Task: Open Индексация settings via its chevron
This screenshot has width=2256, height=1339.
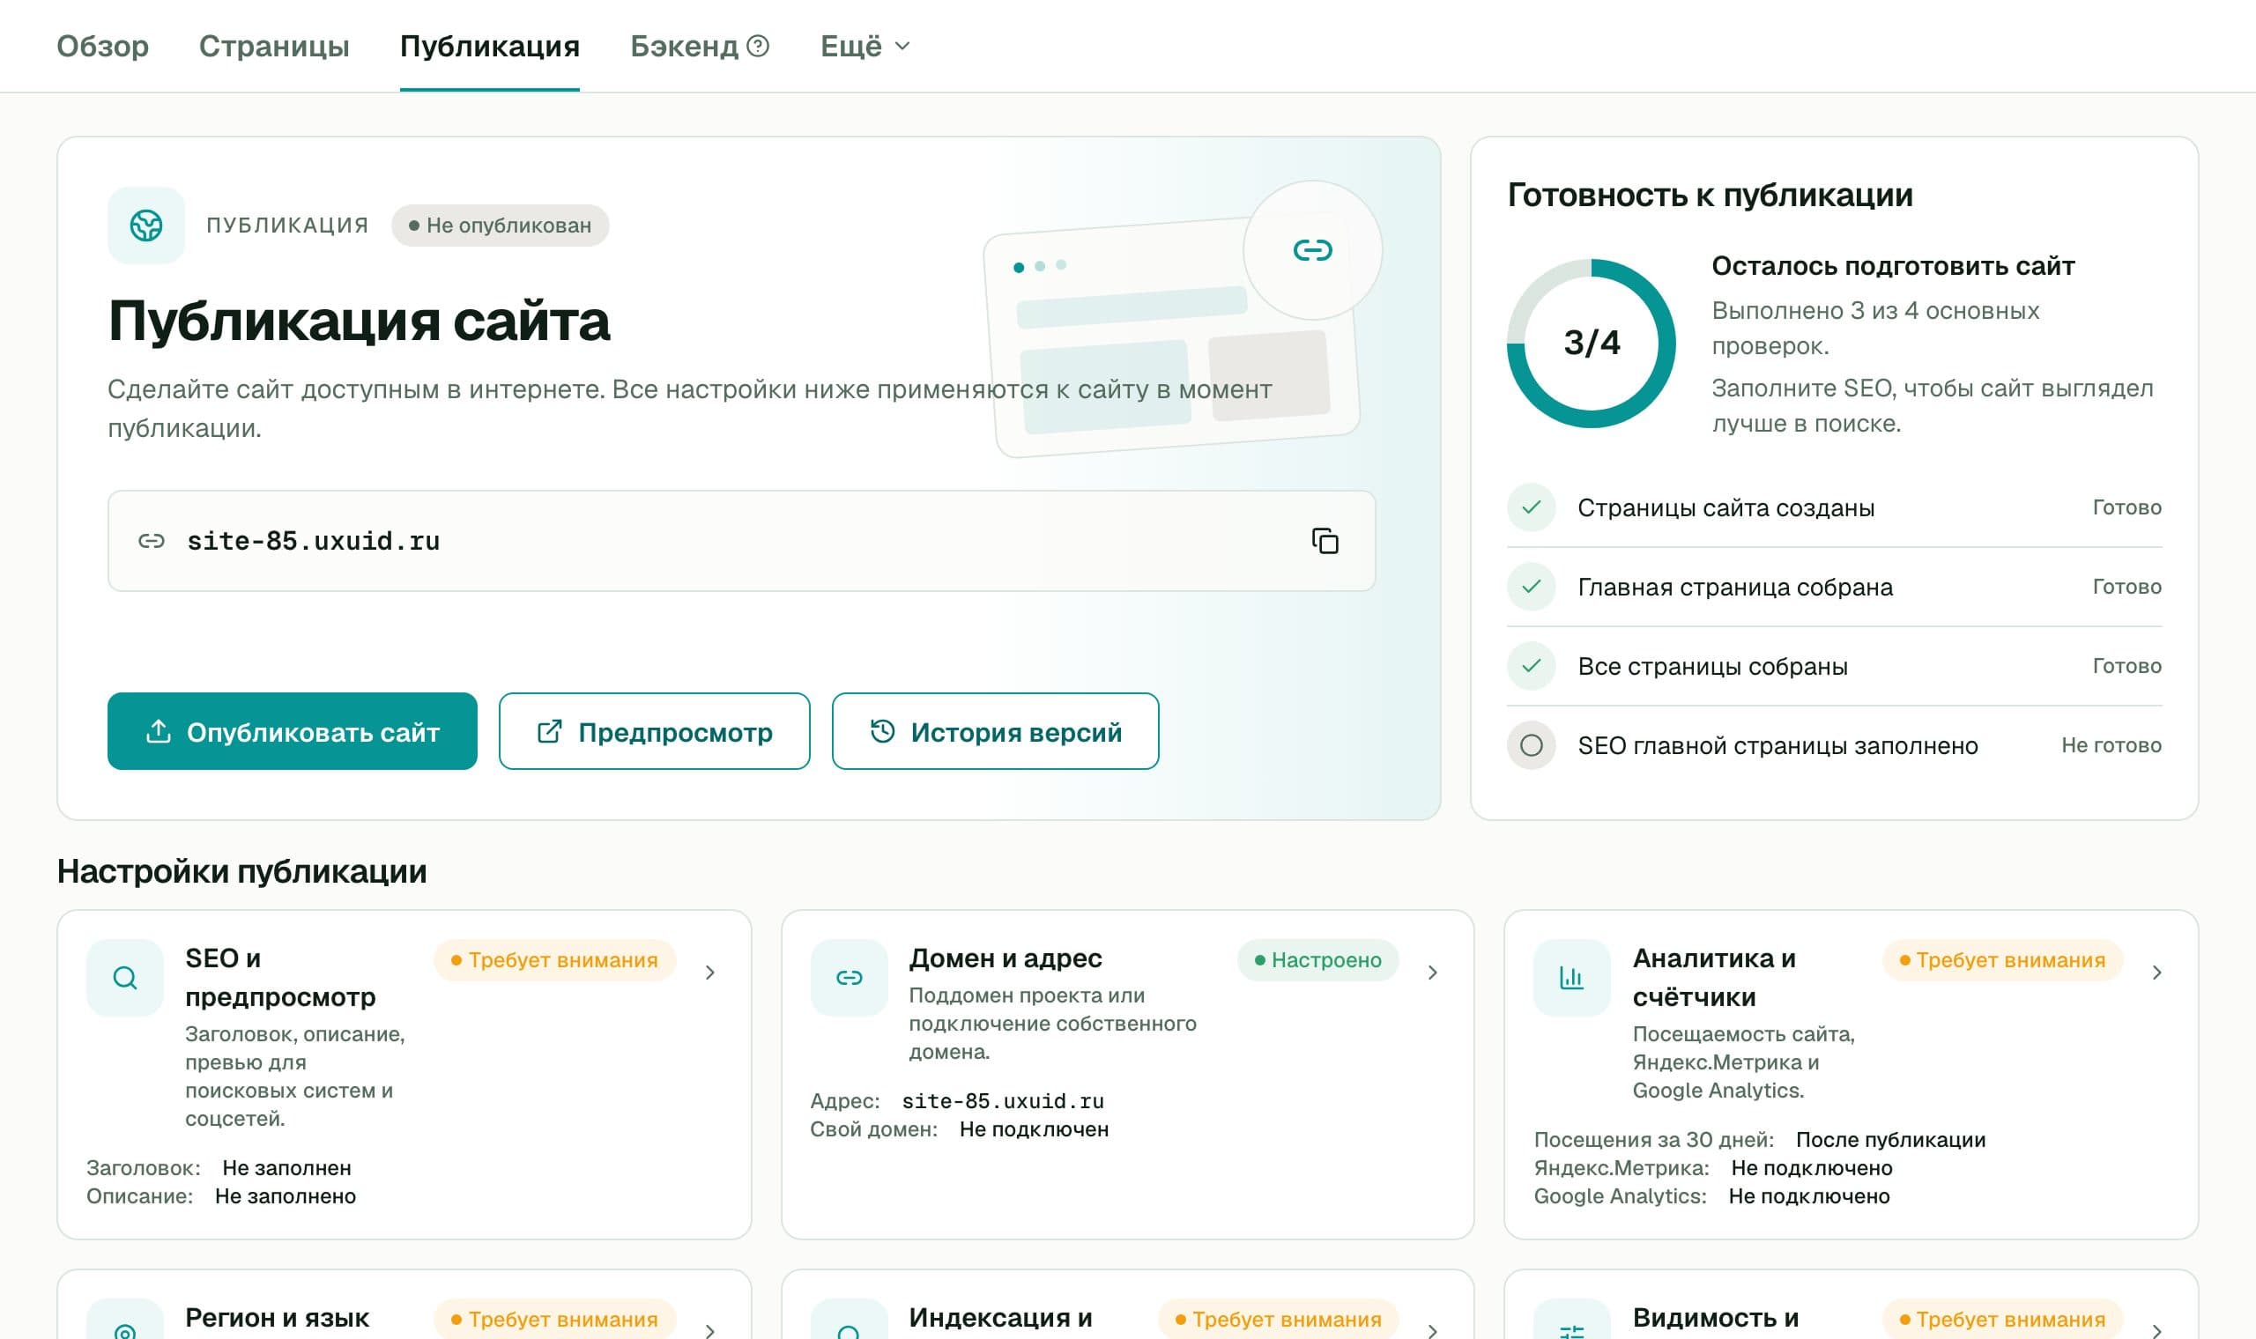Action: pos(1433,1330)
